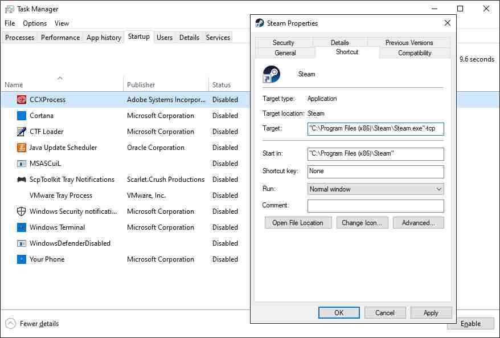The width and height of the screenshot is (500, 338).
Task: Open Compatibility tab in Steam Properties
Action: tap(415, 52)
